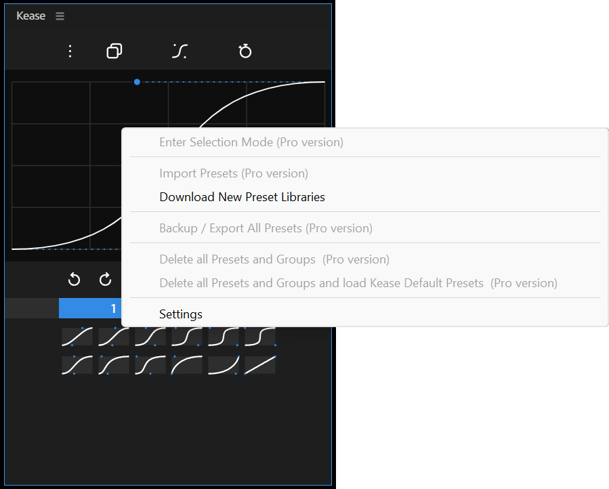This screenshot has height=489, width=609.
Task: Click Backup / Export All Presets entry
Action: coord(266,228)
